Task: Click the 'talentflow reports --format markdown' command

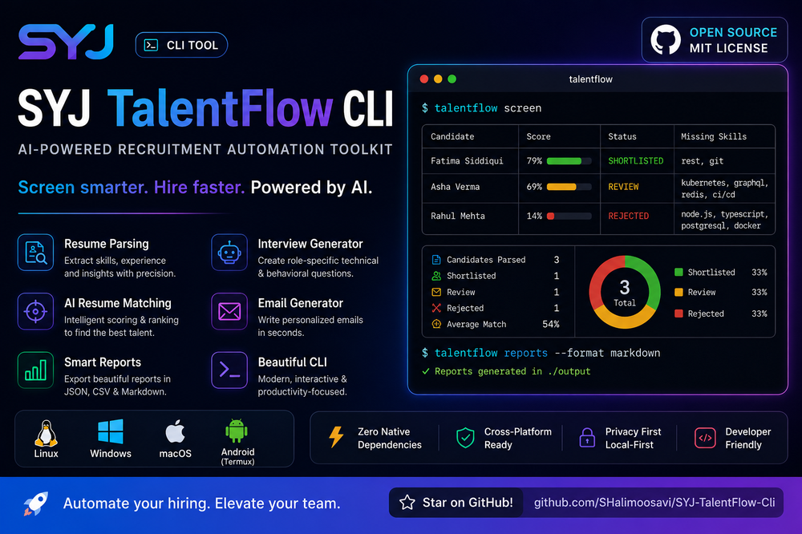Action: click(x=541, y=353)
